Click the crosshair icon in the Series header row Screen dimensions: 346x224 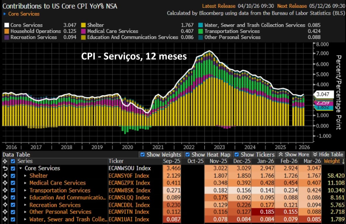[4, 161]
